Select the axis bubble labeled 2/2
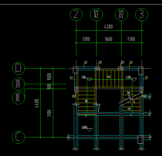This screenshot has width=162, height=156. pyautogui.click(x=121, y=15)
